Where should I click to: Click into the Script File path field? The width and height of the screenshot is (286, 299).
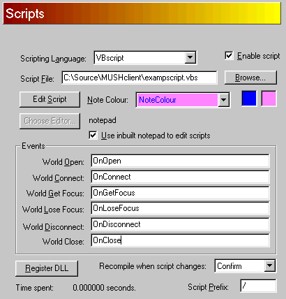(140, 78)
